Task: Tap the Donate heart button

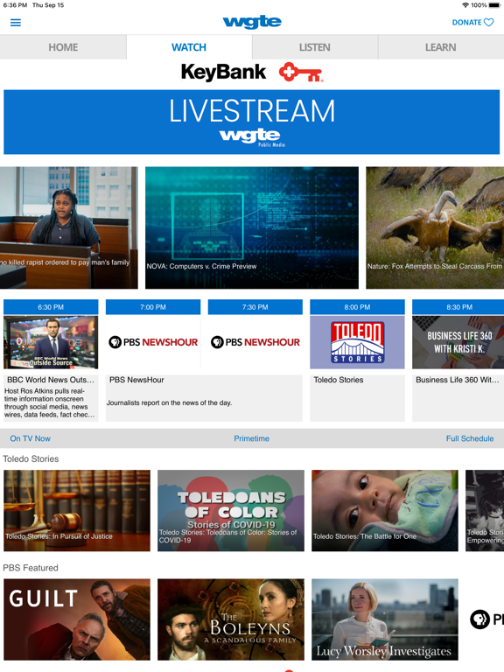Action: tap(472, 22)
